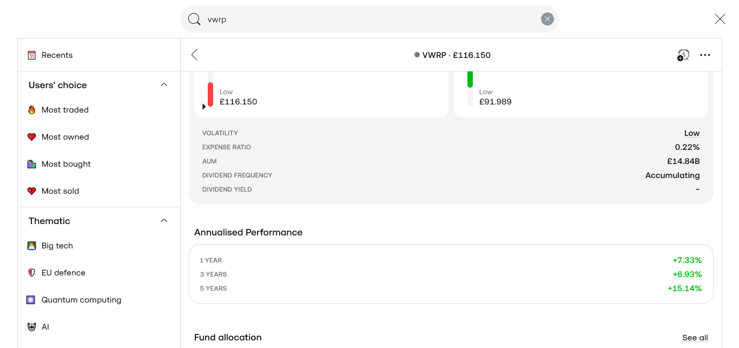Click the +6.93% three-year performance
The height and width of the screenshot is (348, 739).
point(687,274)
